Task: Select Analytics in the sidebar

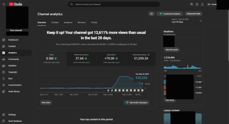Action: (x=16, y=53)
